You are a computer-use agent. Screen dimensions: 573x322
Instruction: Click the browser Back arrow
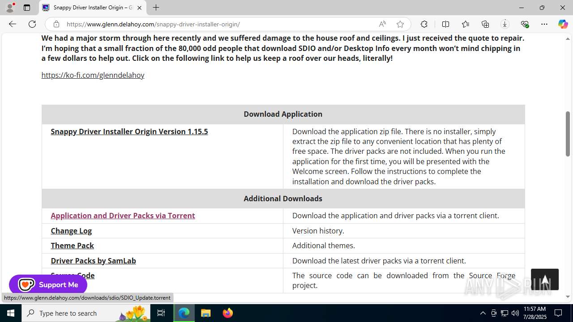click(x=12, y=24)
